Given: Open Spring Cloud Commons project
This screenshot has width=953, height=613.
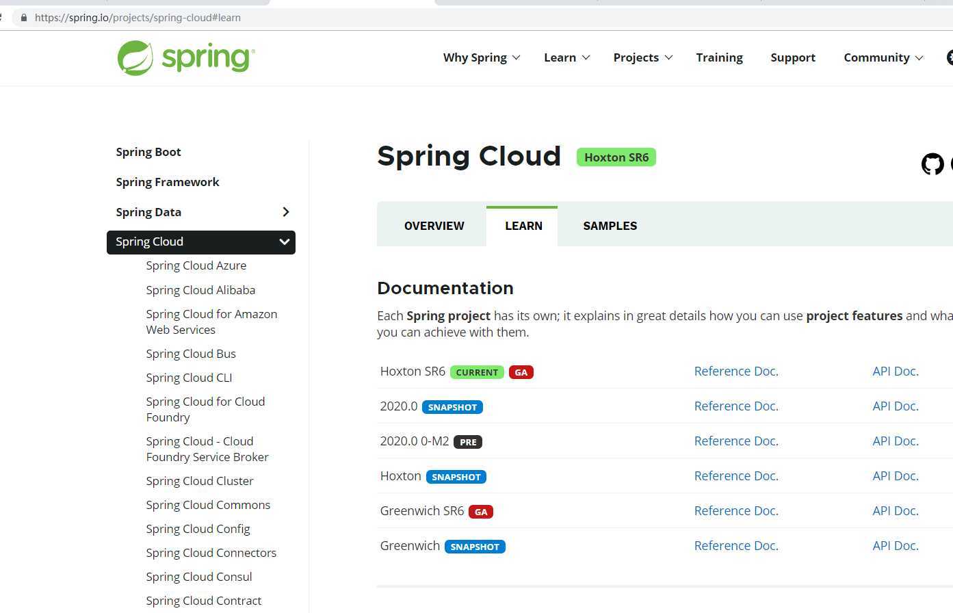Looking at the screenshot, I should click(x=208, y=505).
